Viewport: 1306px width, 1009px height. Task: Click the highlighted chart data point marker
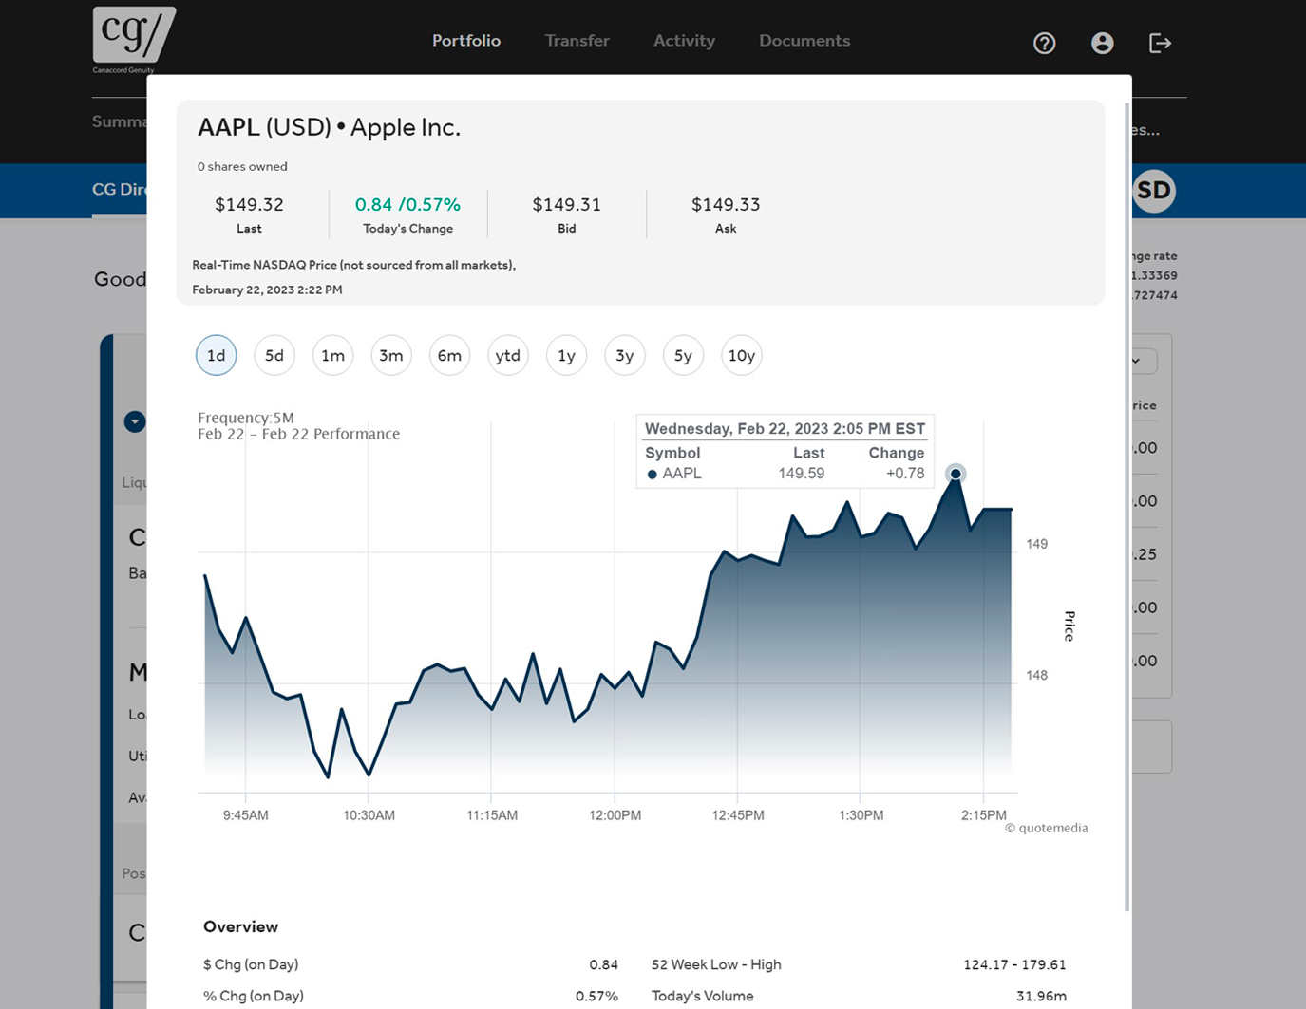[x=956, y=474]
